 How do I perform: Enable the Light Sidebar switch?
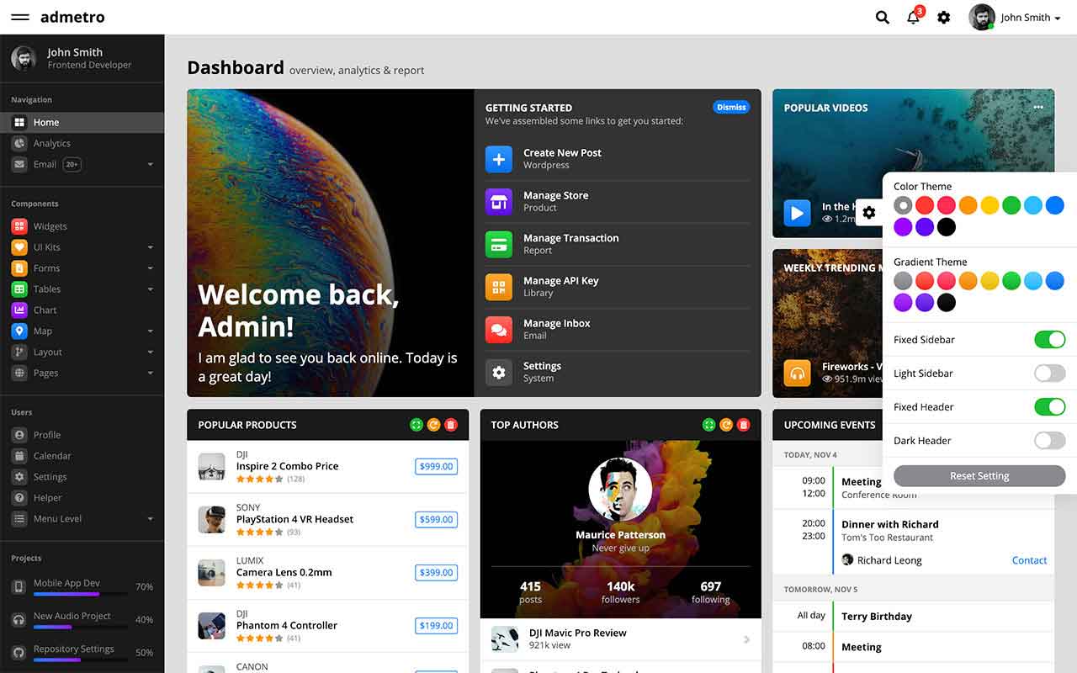pos(1049,374)
